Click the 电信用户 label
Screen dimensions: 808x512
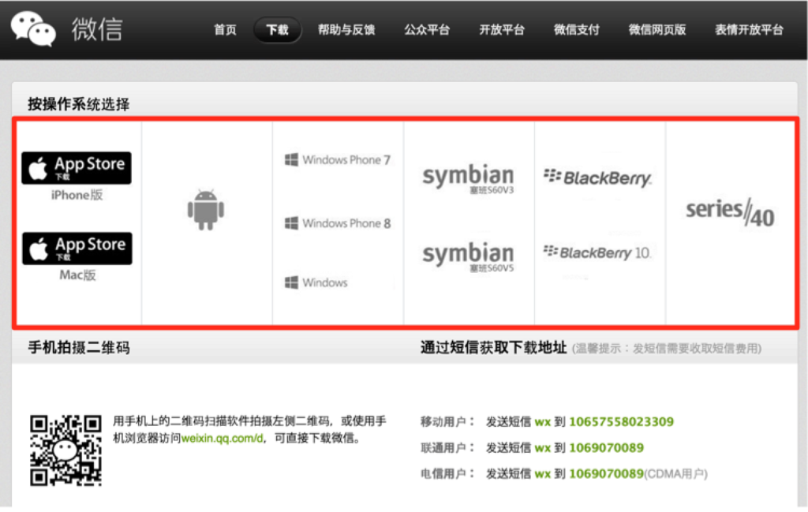point(447,473)
